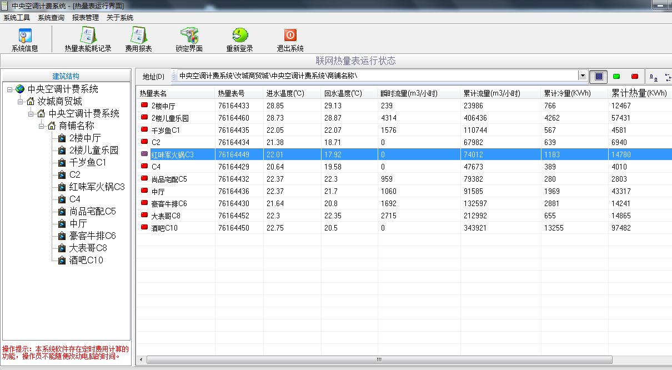Open the 报表管理 menu
Screen dimensions: 672x370
click(85, 17)
